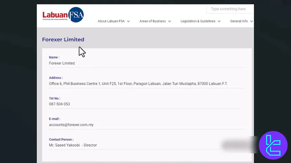Image resolution: width=291 pixels, height=163 pixels.
Task: Click the Forexer Limited page heading
Action: (63, 39)
